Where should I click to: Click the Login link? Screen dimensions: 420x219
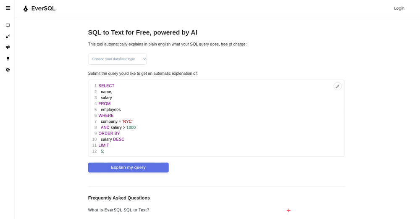tap(399, 8)
